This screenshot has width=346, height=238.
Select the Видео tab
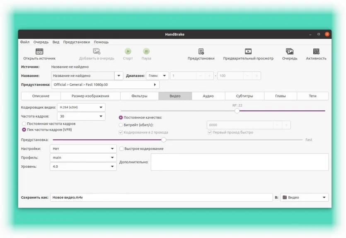[175, 96]
